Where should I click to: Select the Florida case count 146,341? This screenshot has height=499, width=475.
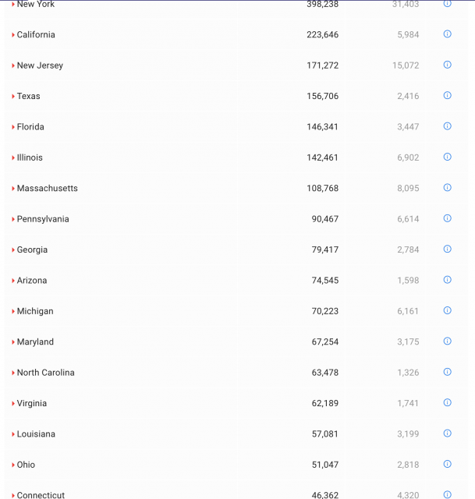pos(322,126)
